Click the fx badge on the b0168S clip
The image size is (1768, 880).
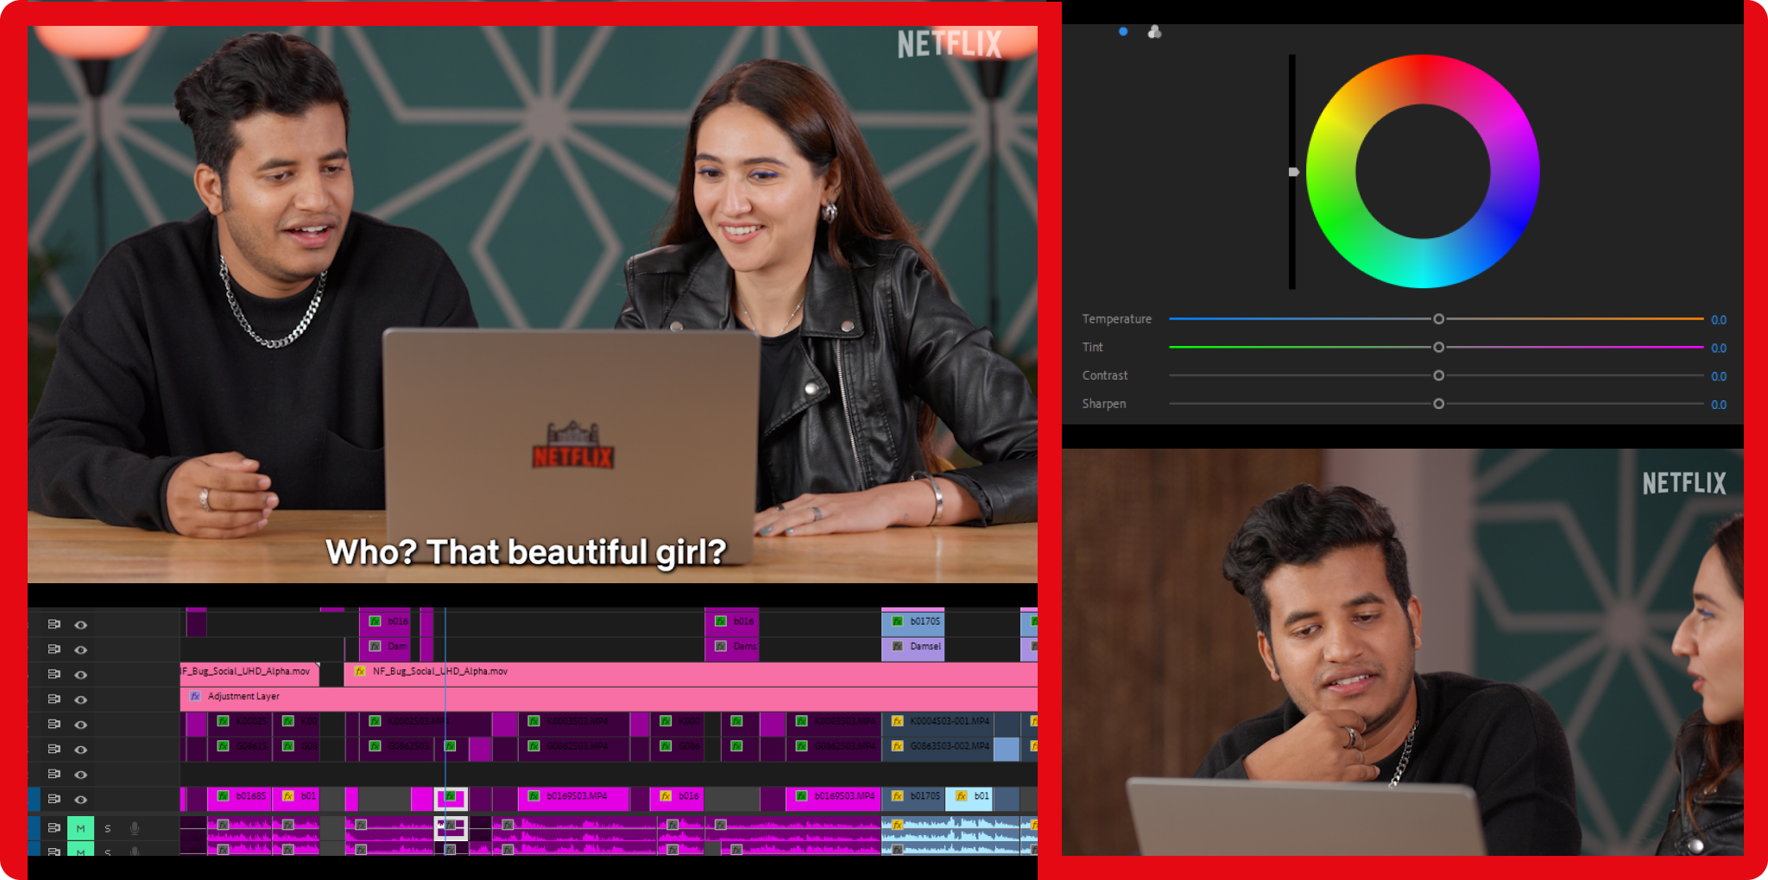pyautogui.click(x=223, y=796)
